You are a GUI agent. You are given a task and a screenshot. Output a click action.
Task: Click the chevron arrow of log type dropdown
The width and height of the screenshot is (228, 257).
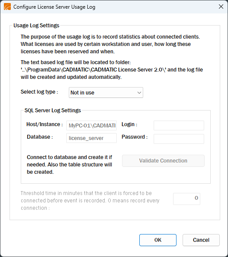139,93
